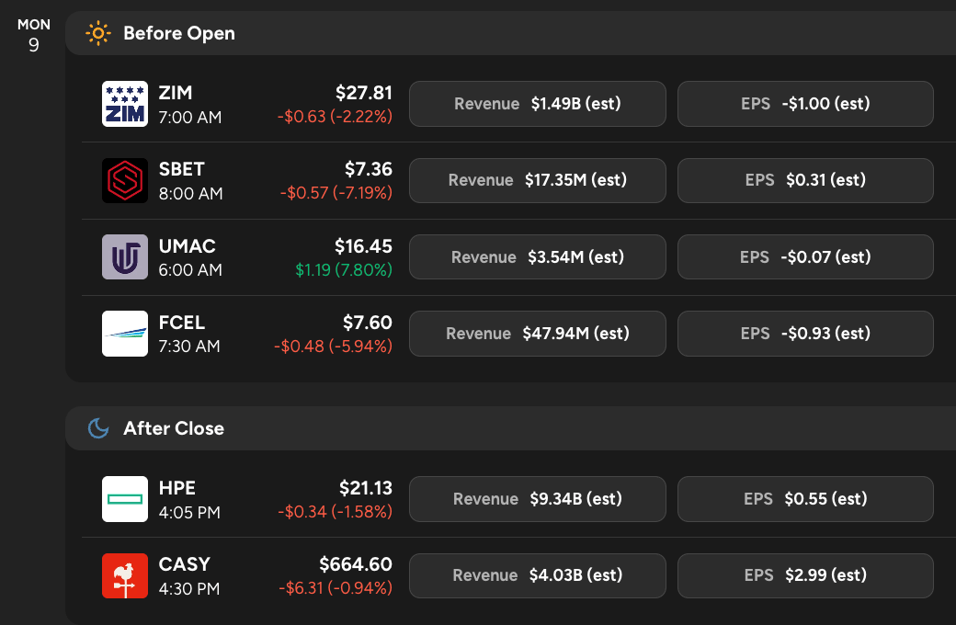Open the CASY ticker symbol link

pos(184,564)
